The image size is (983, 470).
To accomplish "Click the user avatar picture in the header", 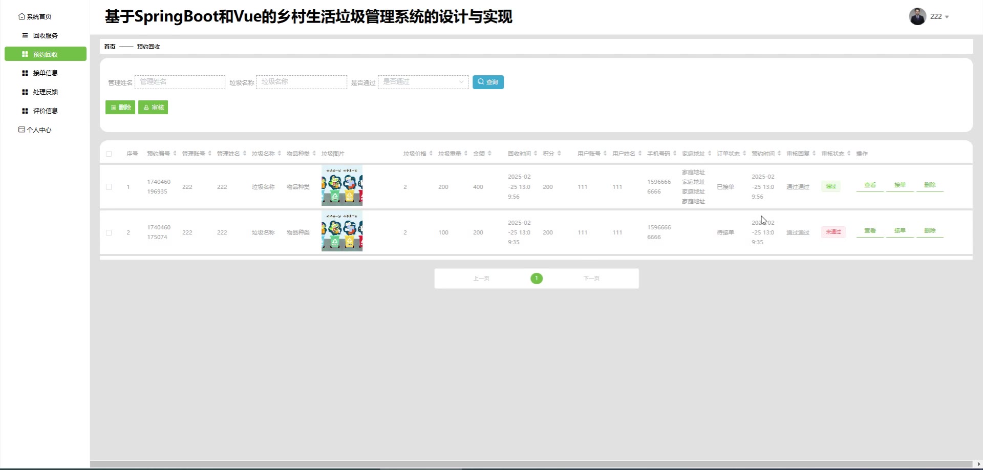I will pyautogui.click(x=917, y=16).
